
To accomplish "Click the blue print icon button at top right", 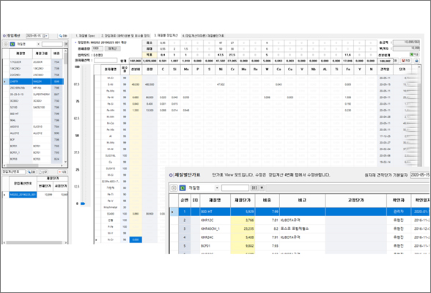I will pyautogui.click(x=416, y=60).
